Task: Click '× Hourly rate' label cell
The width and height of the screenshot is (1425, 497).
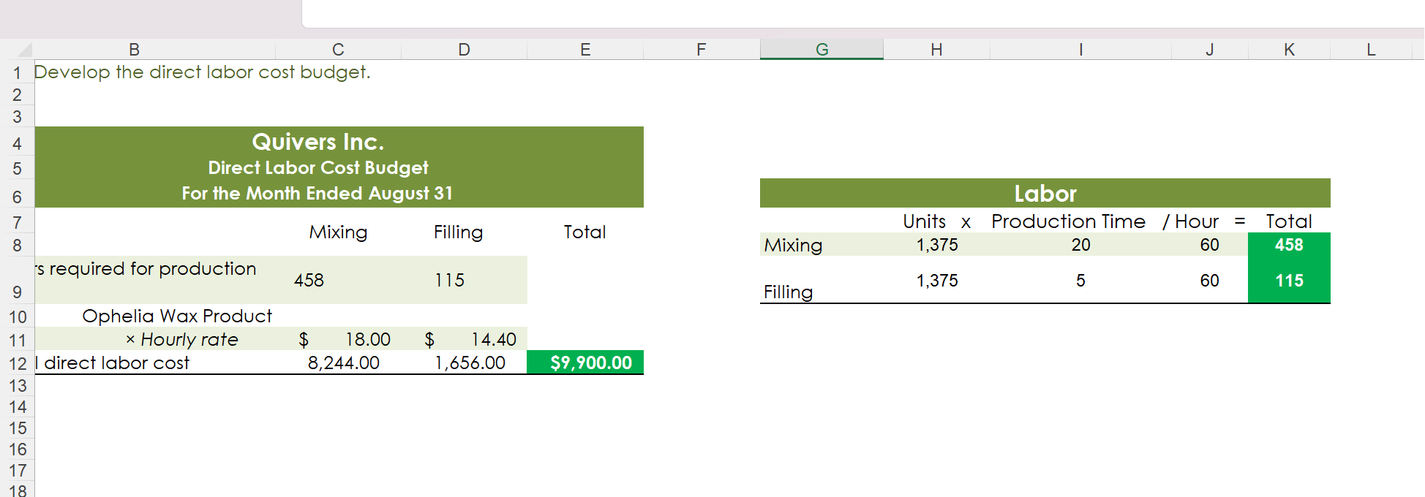Action: tap(181, 339)
